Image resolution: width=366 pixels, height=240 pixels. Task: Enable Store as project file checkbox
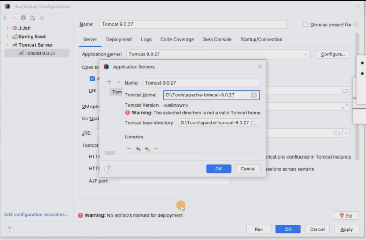click(x=305, y=25)
